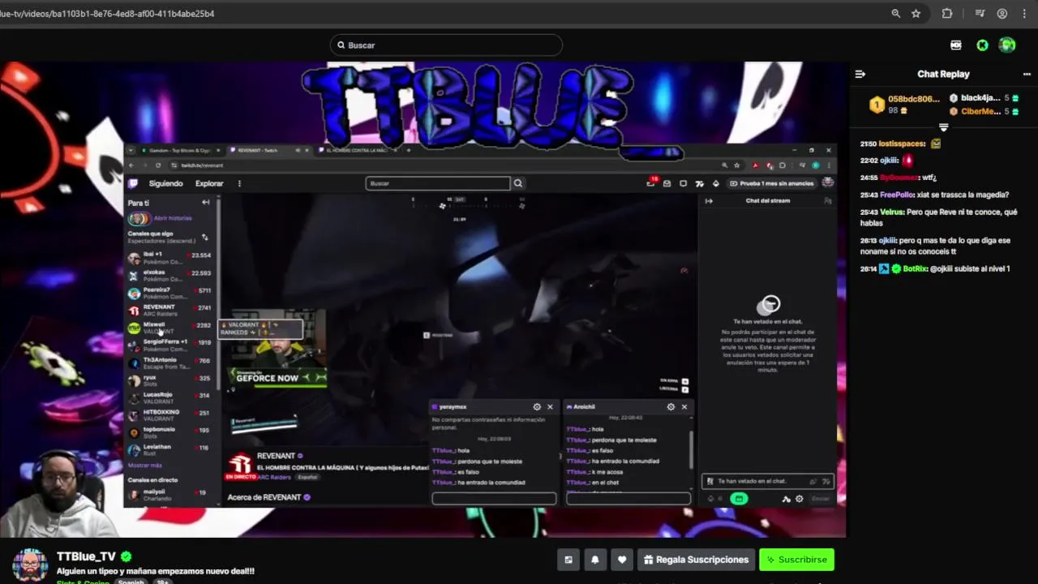
Task: Click the yeraymsx whisper message input
Action: pos(494,499)
